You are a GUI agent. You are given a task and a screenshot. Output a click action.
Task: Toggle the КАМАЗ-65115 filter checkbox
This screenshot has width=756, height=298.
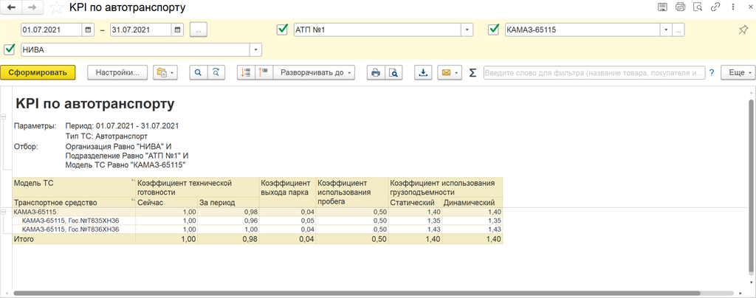point(494,30)
